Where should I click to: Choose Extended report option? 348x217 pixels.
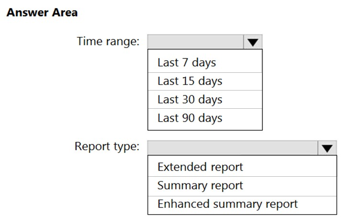point(200,167)
